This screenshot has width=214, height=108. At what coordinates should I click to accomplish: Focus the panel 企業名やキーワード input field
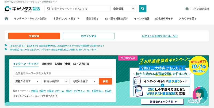tap(63, 73)
